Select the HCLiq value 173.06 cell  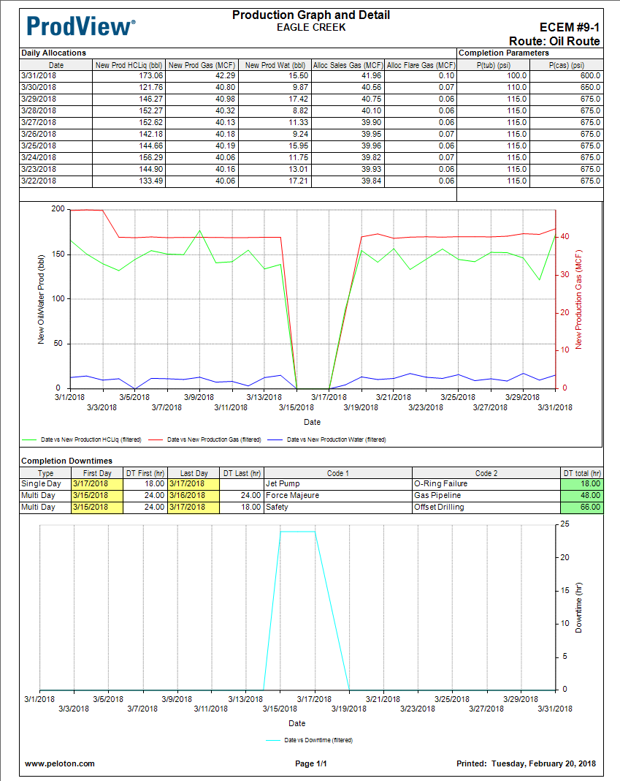[129, 75]
